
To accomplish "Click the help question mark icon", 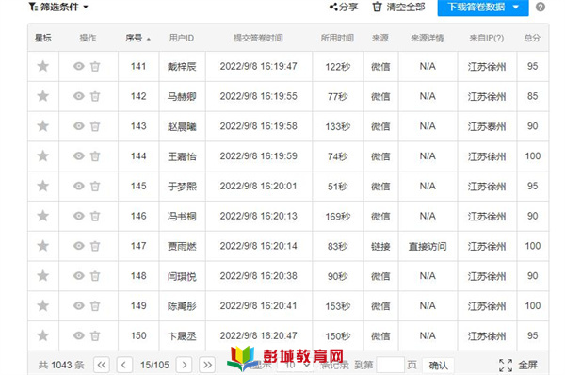I will pyautogui.click(x=541, y=7).
